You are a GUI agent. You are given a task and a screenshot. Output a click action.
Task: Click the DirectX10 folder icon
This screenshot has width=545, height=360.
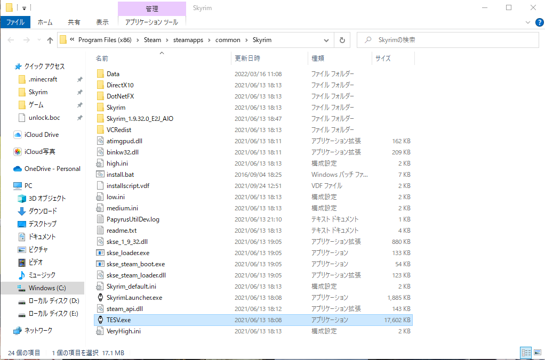[100, 85]
